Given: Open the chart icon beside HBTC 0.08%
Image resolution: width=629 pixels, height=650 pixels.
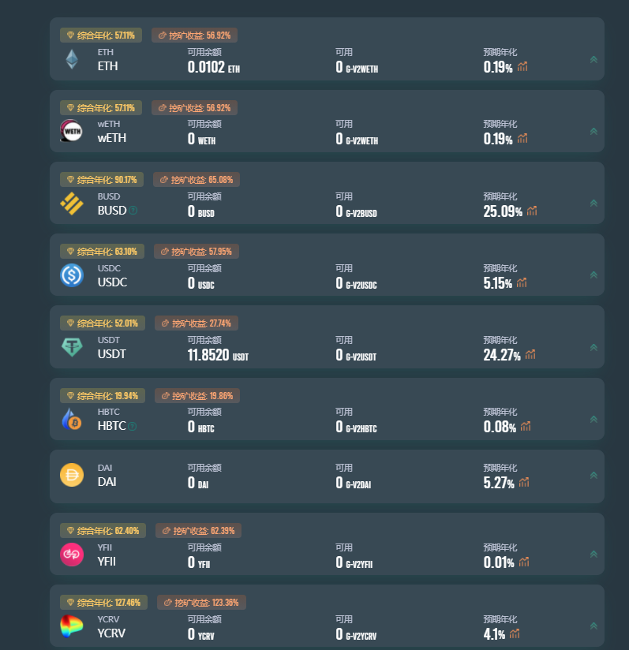Looking at the screenshot, I should coord(526,426).
